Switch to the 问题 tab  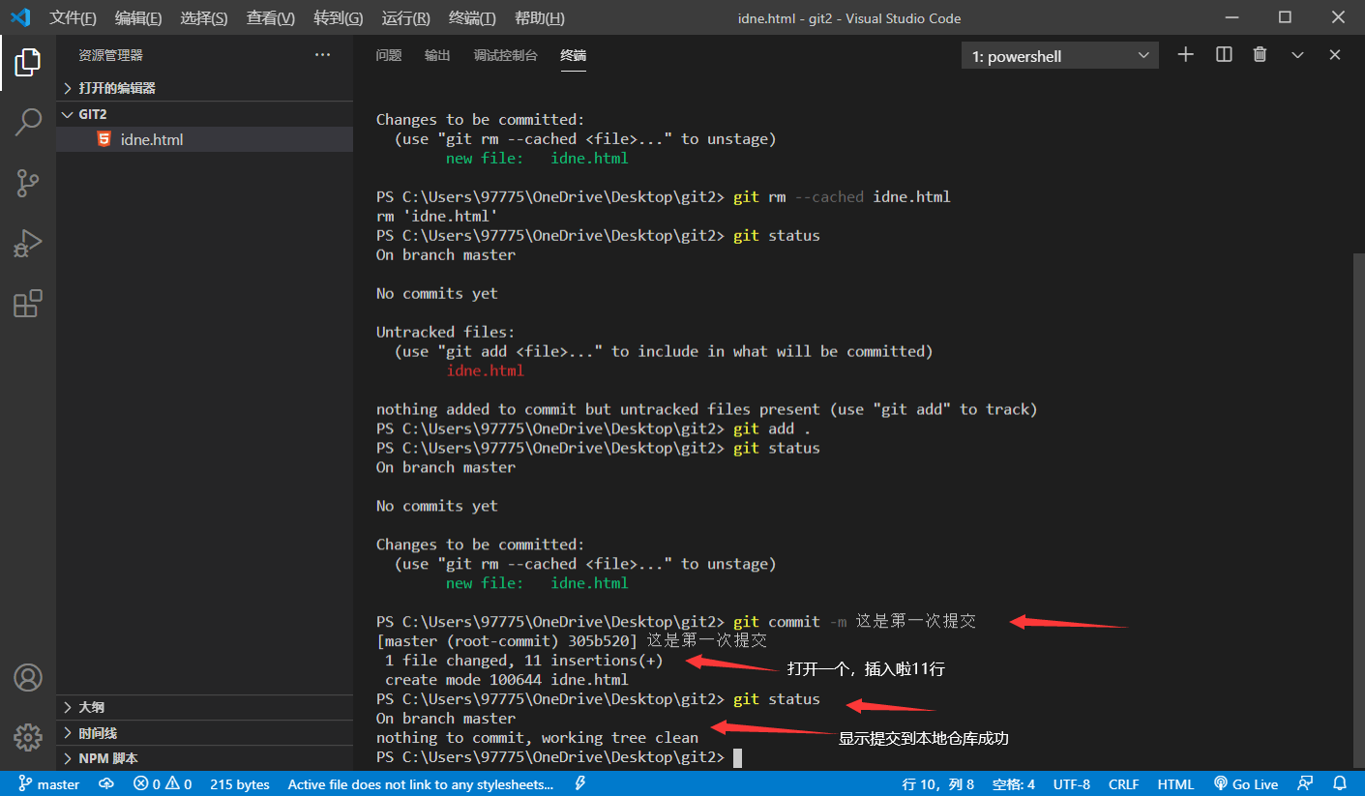point(389,55)
